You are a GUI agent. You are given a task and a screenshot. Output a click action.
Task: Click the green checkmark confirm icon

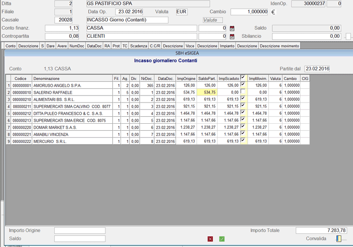click(x=222, y=239)
